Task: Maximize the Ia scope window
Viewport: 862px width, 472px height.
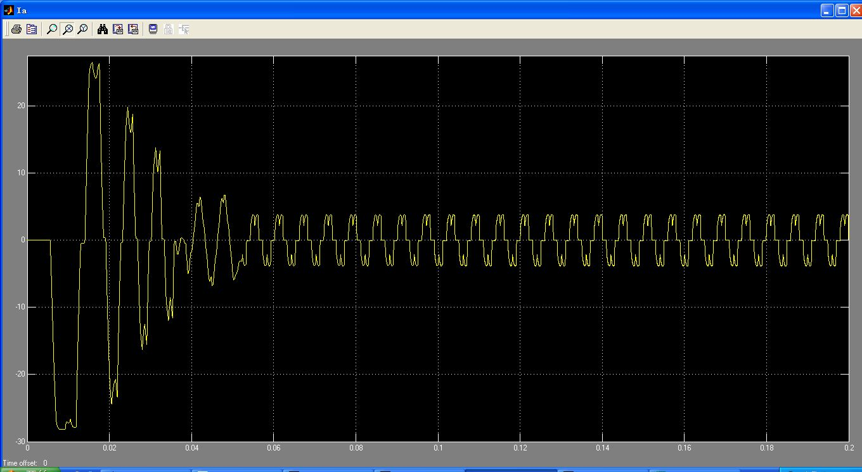Action: [x=842, y=10]
